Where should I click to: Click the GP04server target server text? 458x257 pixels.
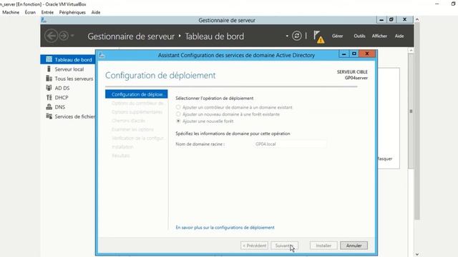point(356,78)
